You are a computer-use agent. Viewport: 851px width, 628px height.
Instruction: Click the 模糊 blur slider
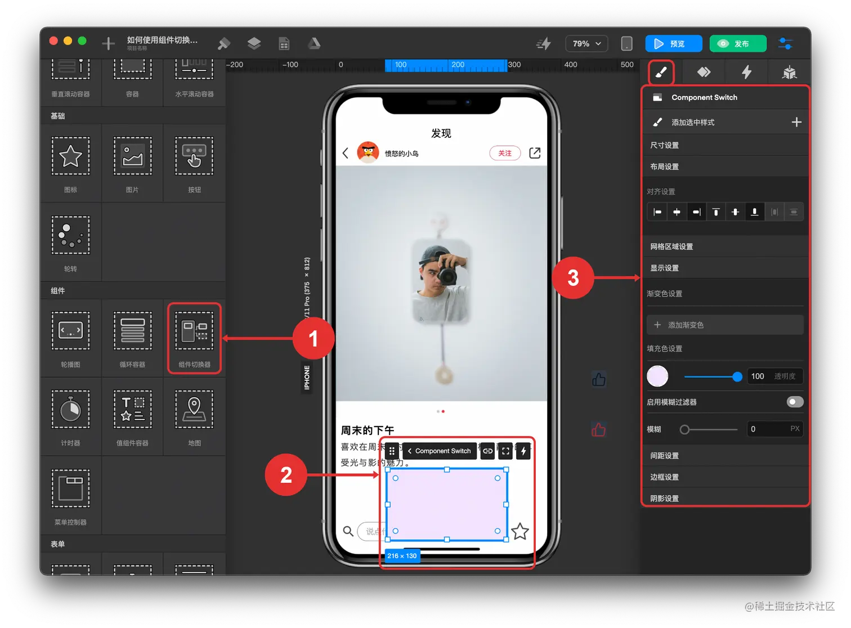[709, 429]
